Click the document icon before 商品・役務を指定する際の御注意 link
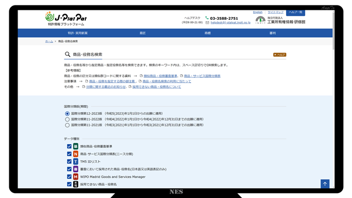The width and height of the screenshot is (352, 198). point(86,81)
